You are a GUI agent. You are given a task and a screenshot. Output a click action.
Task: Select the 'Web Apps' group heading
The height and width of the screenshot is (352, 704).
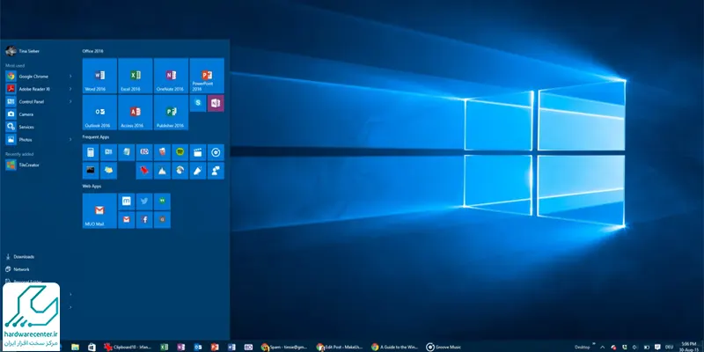point(92,186)
